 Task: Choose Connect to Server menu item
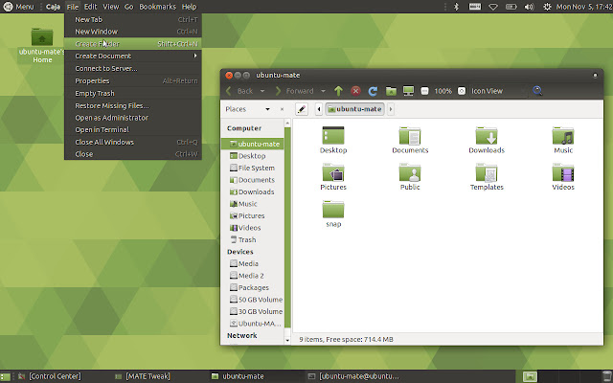tap(133, 68)
